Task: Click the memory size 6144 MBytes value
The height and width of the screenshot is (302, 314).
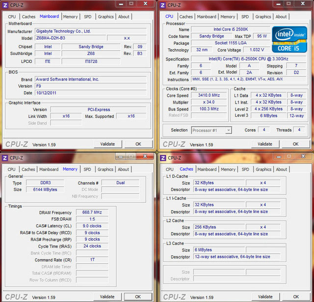Action: pos(45,190)
